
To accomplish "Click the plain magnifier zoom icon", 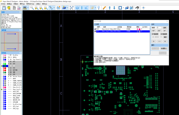I will pyautogui.click(x=32, y=8).
